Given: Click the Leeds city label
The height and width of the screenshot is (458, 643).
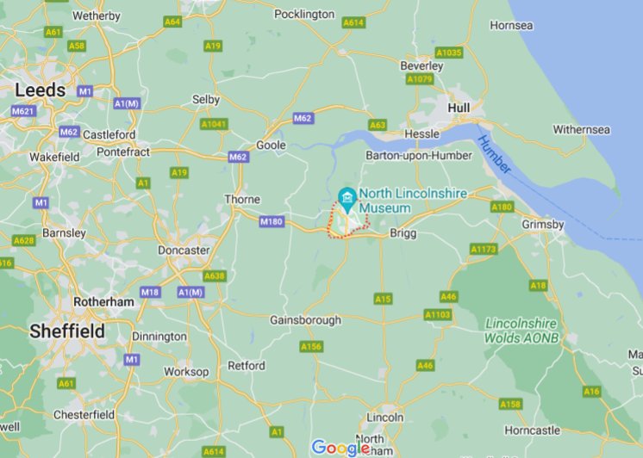Looking at the screenshot, I should click(41, 90).
